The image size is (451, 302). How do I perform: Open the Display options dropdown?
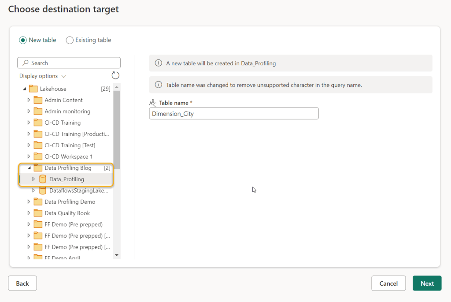point(43,76)
